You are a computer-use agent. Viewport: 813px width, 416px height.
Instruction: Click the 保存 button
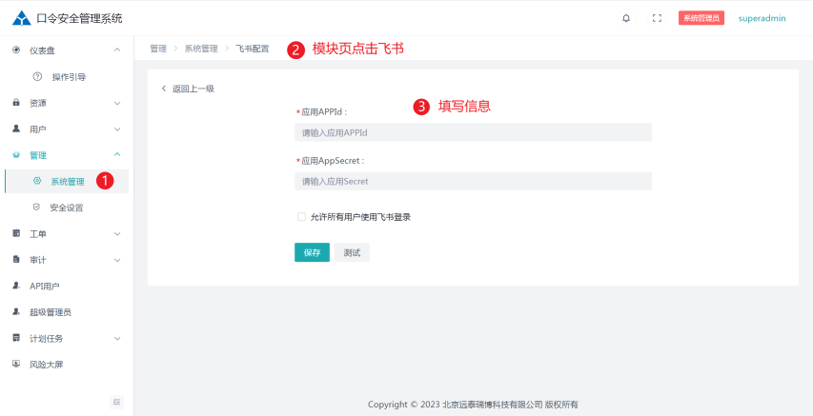click(312, 252)
